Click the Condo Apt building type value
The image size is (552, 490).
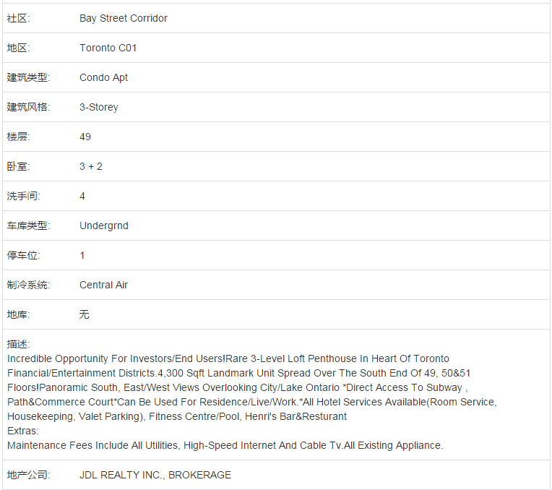[103, 77]
